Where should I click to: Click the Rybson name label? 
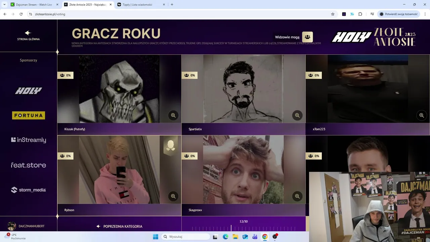[69, 210]
